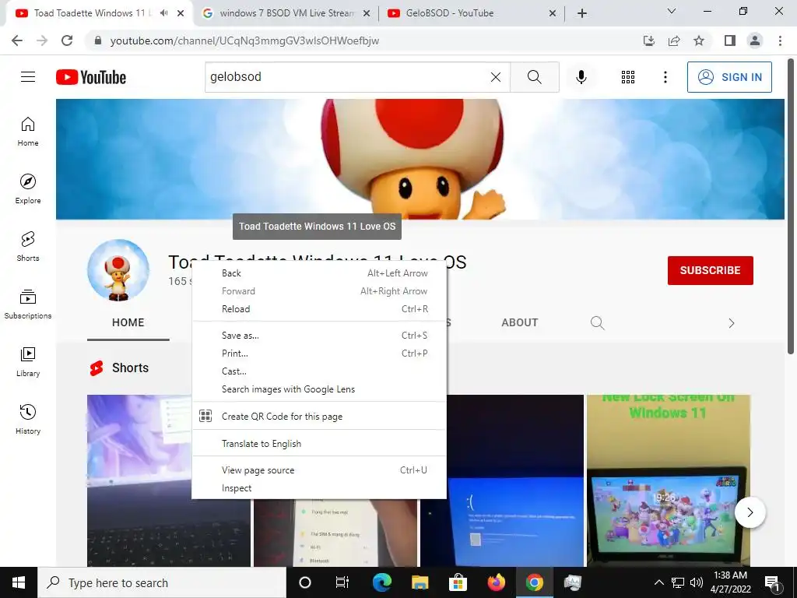This screenshot has width=797, height=598.
Task: Select Search images with Google Lens
Action: (x=319, y=389)
